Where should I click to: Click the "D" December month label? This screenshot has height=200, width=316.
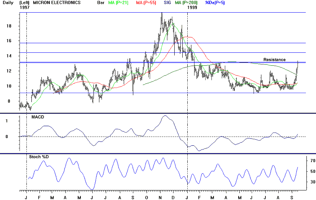173,198
